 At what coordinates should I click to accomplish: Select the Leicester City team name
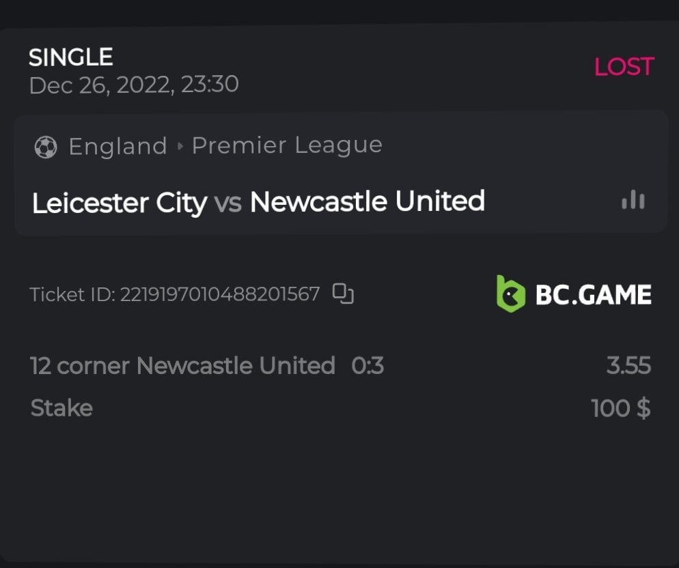coord(120,202)
